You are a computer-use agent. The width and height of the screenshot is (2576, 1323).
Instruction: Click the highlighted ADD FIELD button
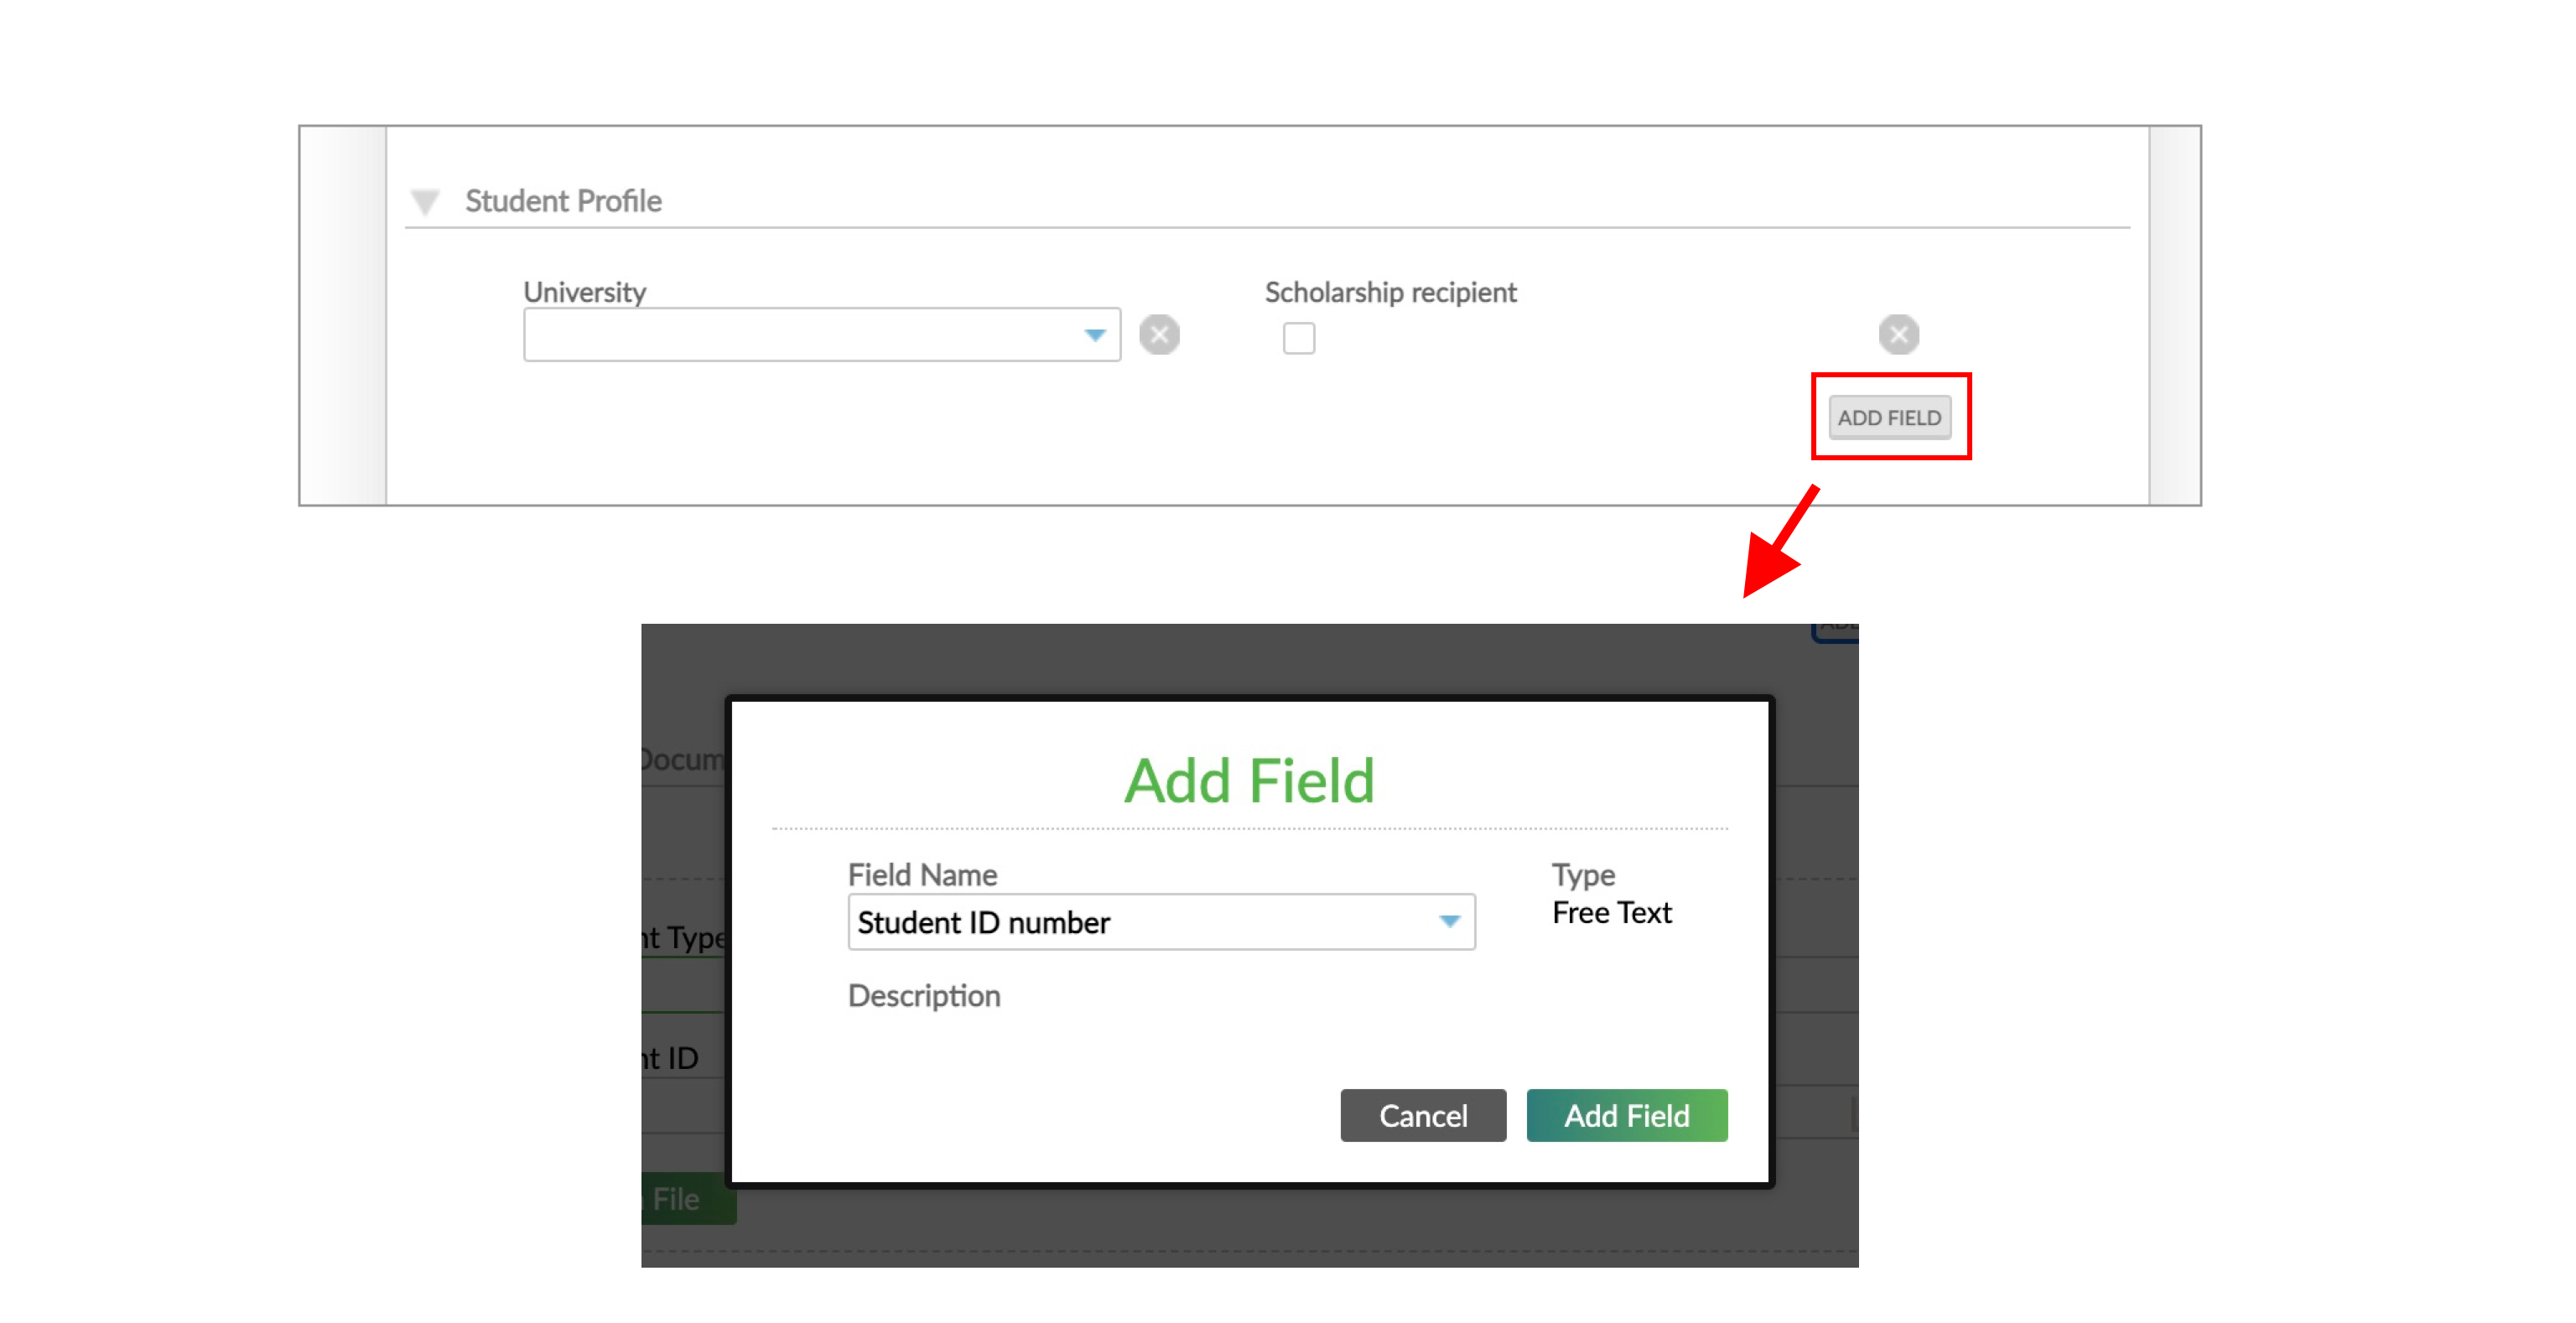click(1890, 417)
